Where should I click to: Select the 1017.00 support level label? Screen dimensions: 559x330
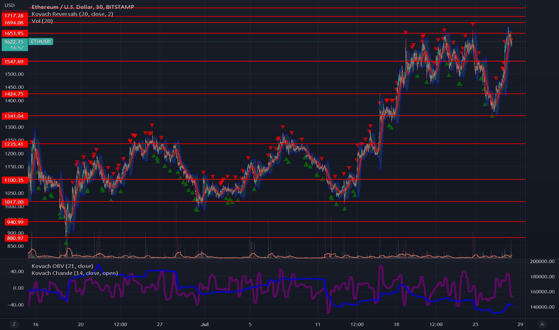(x=14, y=202)
